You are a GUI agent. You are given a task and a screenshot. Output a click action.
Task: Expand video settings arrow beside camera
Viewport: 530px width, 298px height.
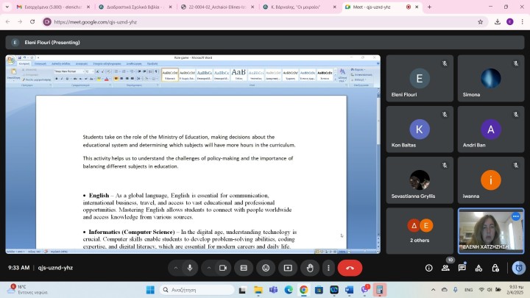coord(209,268)
